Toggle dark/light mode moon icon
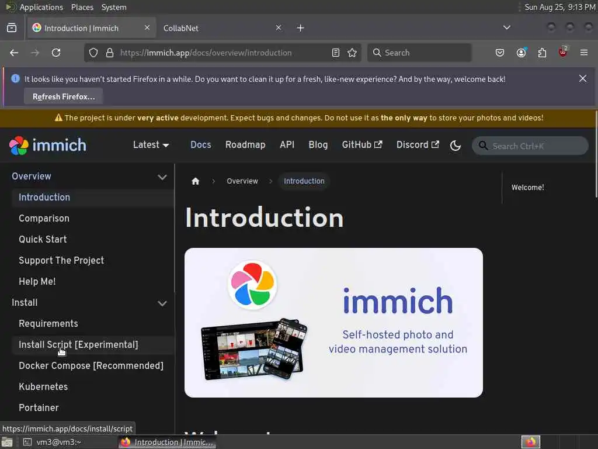This screenshot has height=449, width=598. tap(456, 146)
